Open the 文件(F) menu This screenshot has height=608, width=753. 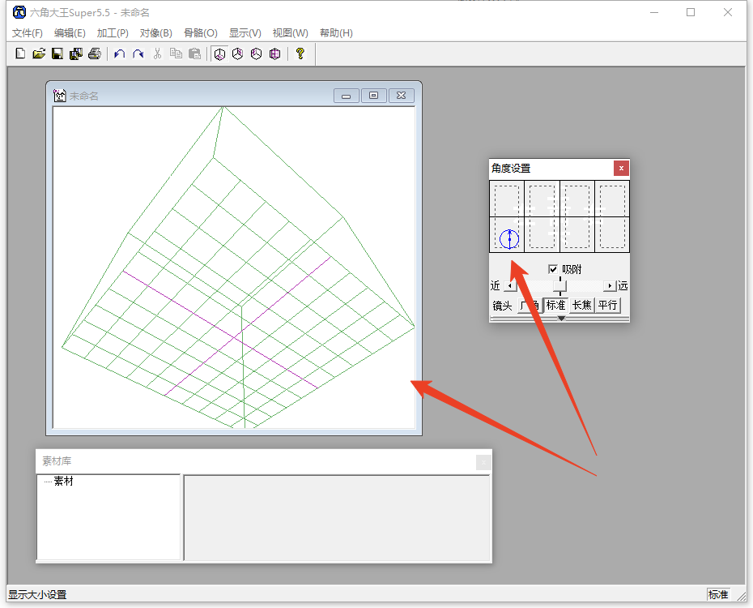pos(28,33)
